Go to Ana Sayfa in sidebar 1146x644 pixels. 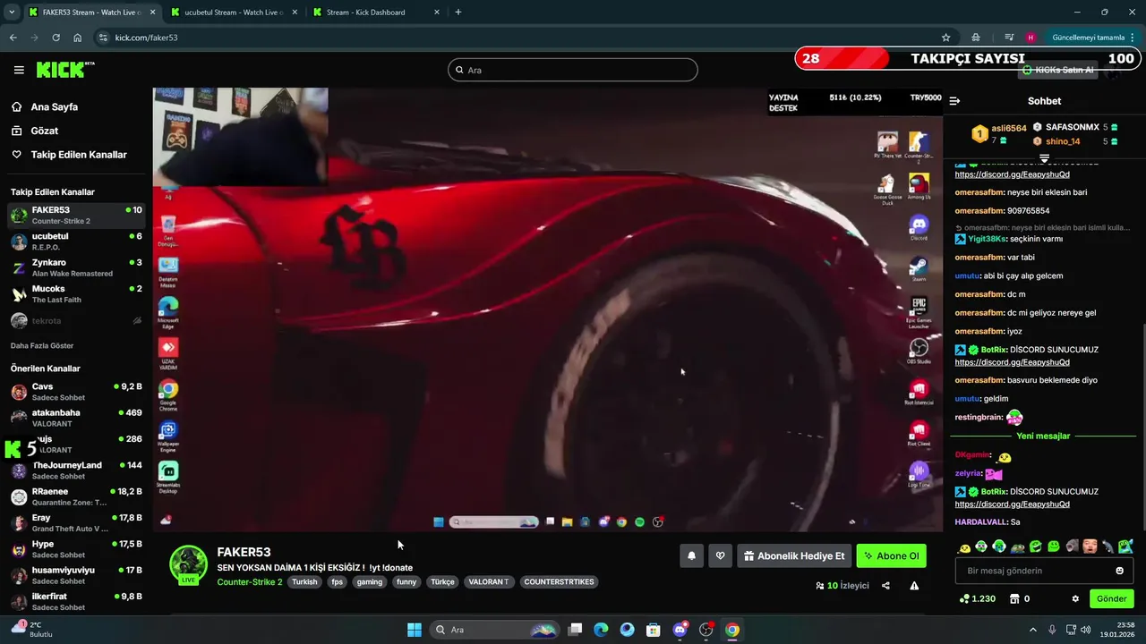pos(55,106)
